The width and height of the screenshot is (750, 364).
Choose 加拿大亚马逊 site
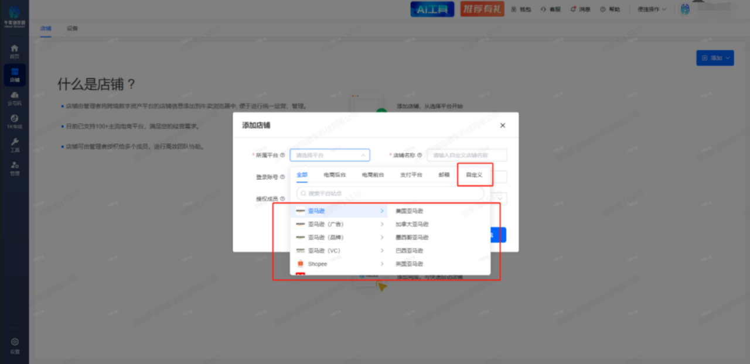[412, 224]
